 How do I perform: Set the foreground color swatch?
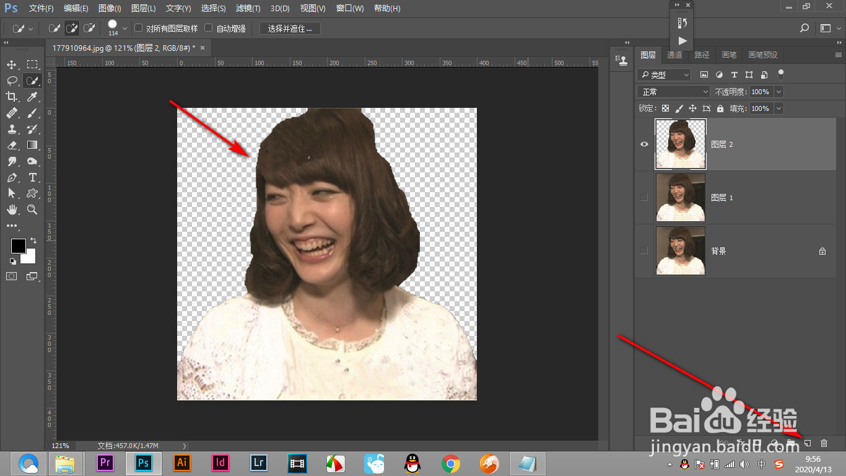[x=18, y=246]
